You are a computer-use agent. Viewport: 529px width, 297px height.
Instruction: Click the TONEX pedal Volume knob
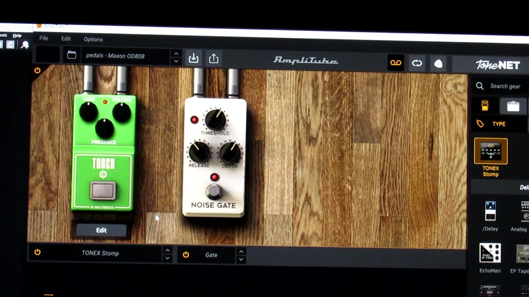click(x=121, y=112)
